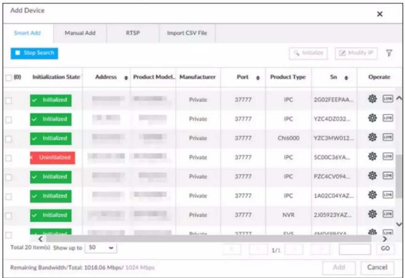Click the CN6000 product type cell
Image resolution: width=405 pixels, height=278 pixels.
289,138
